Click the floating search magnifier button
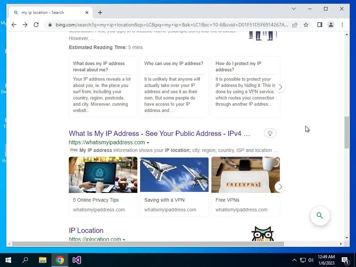Image resolution: width=356 pixels, height=267 pixels. [320, 216]
